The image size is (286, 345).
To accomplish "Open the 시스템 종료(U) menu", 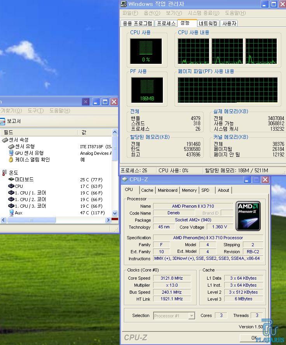I will click(x=204, y=13).
